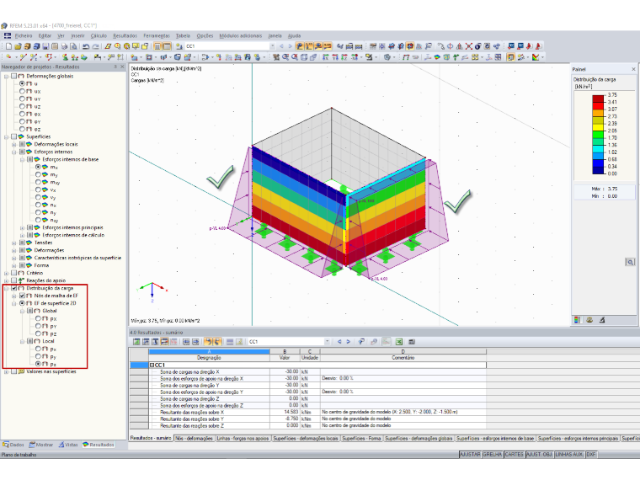
Task: Click the Print icon in toolbar
Action: pyautogui.click(x=64, y=46)
